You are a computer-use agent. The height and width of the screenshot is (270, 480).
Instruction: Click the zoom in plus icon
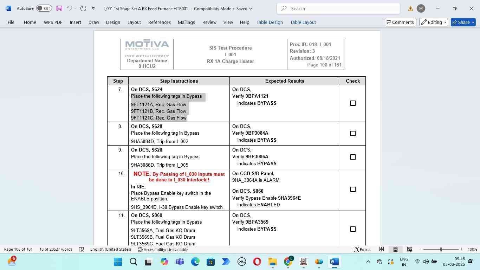(461, 249)
